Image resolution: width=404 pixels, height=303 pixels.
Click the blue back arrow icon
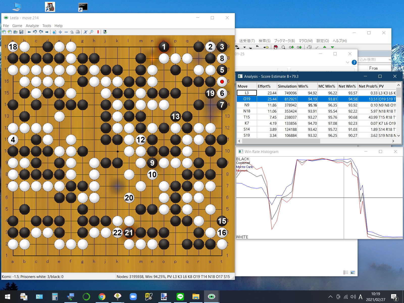click(x=29, y=32)
